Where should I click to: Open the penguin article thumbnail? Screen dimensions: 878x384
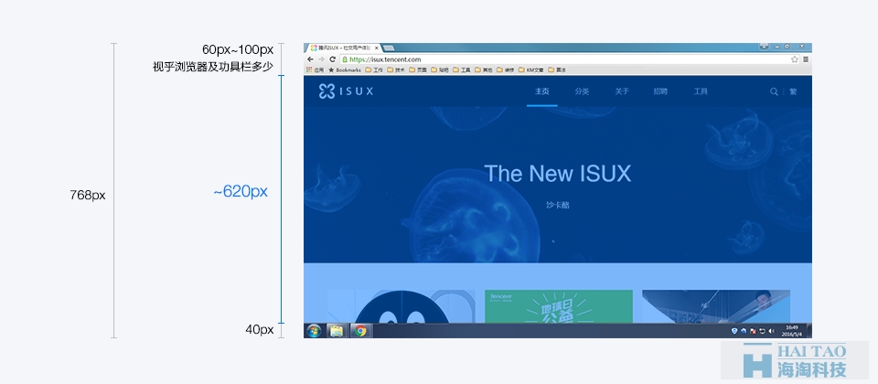(x=401, y=307)
